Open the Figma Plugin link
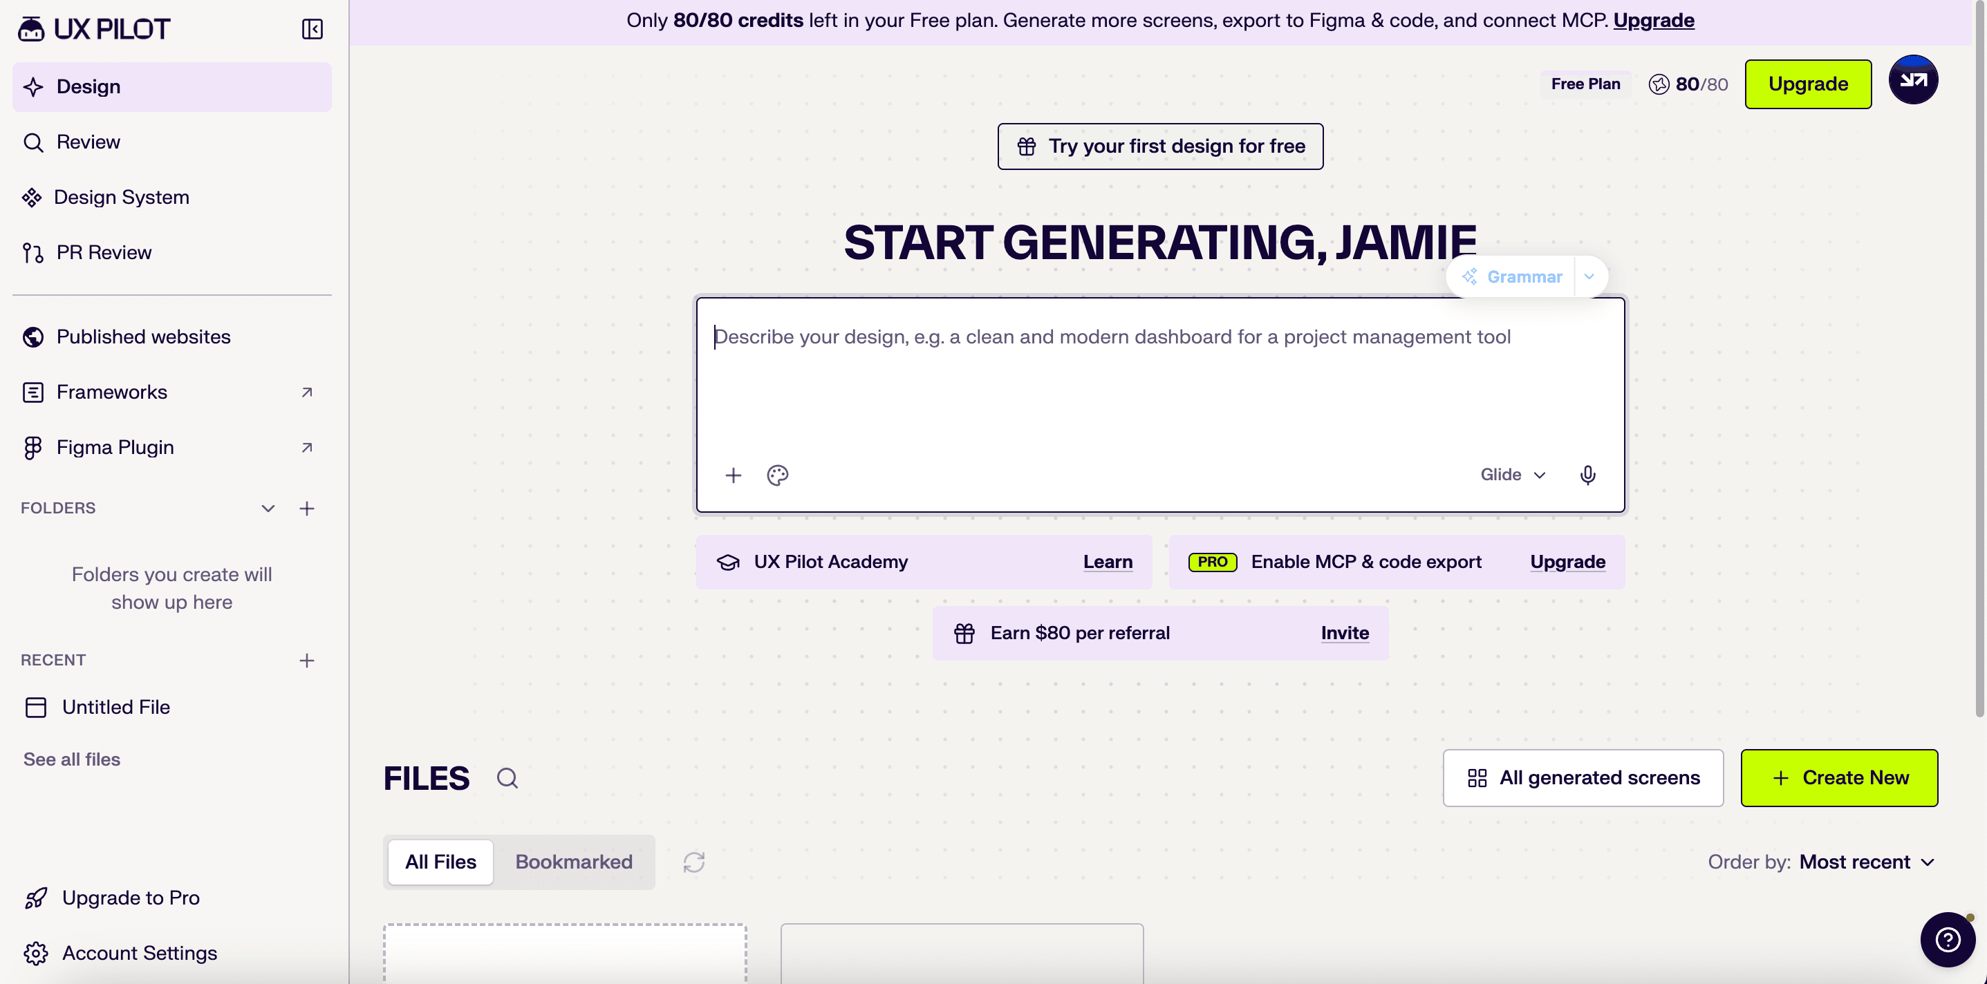1987x984 pixels. pyautogui.click(x=172, y=447)
